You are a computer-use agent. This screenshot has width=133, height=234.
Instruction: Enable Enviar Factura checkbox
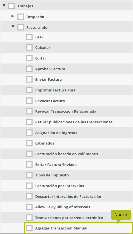(x=29, y=80)
